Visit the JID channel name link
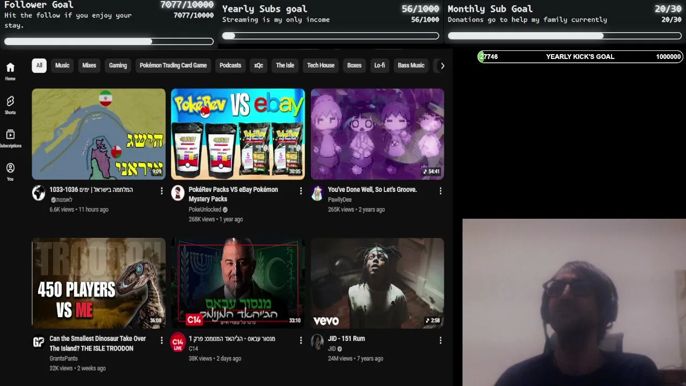 pos(332,349)
